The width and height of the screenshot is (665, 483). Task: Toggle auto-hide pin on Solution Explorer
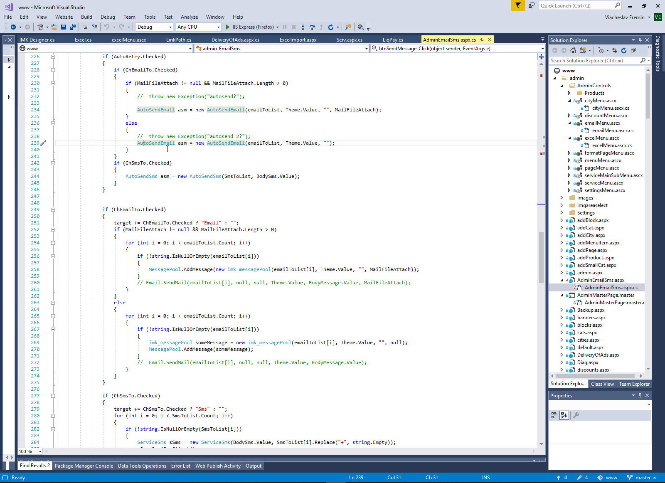pyautogui.click(x=640, y=40)
